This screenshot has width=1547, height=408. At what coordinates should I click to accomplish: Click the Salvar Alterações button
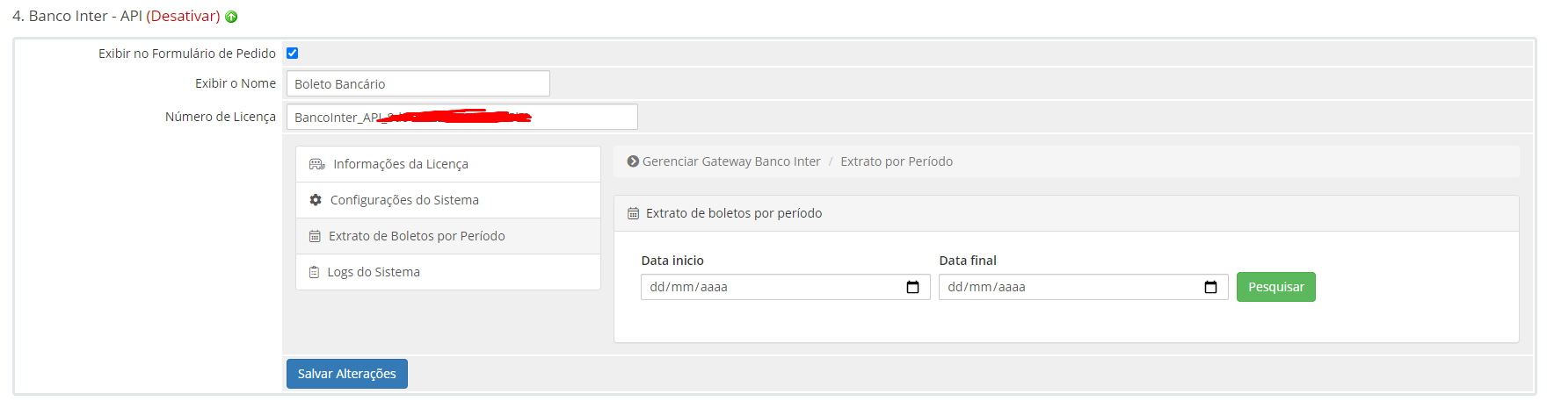(347, 374)
